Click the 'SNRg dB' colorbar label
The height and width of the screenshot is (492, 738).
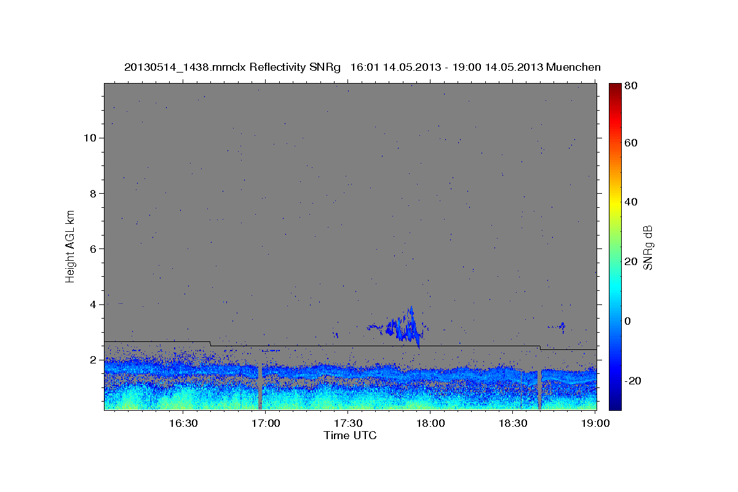point(648,248)
